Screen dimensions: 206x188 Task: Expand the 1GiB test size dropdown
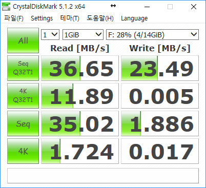pyautogui.click(x=83, y=35)
